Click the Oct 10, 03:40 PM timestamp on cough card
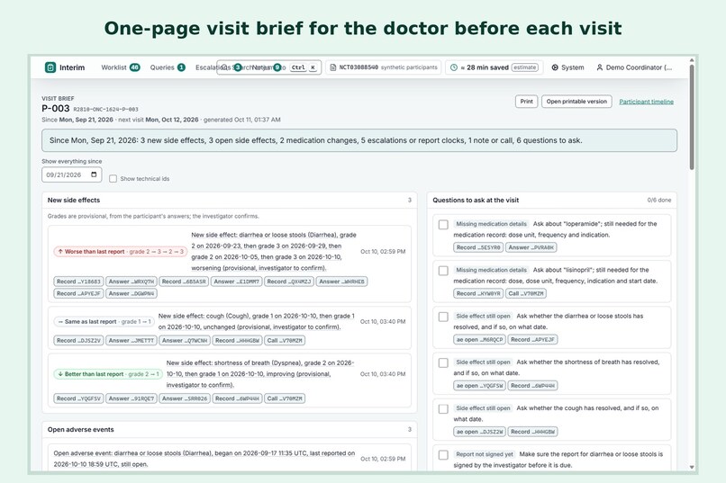This screenshot has width=726, height=483. tap(383, 321)
